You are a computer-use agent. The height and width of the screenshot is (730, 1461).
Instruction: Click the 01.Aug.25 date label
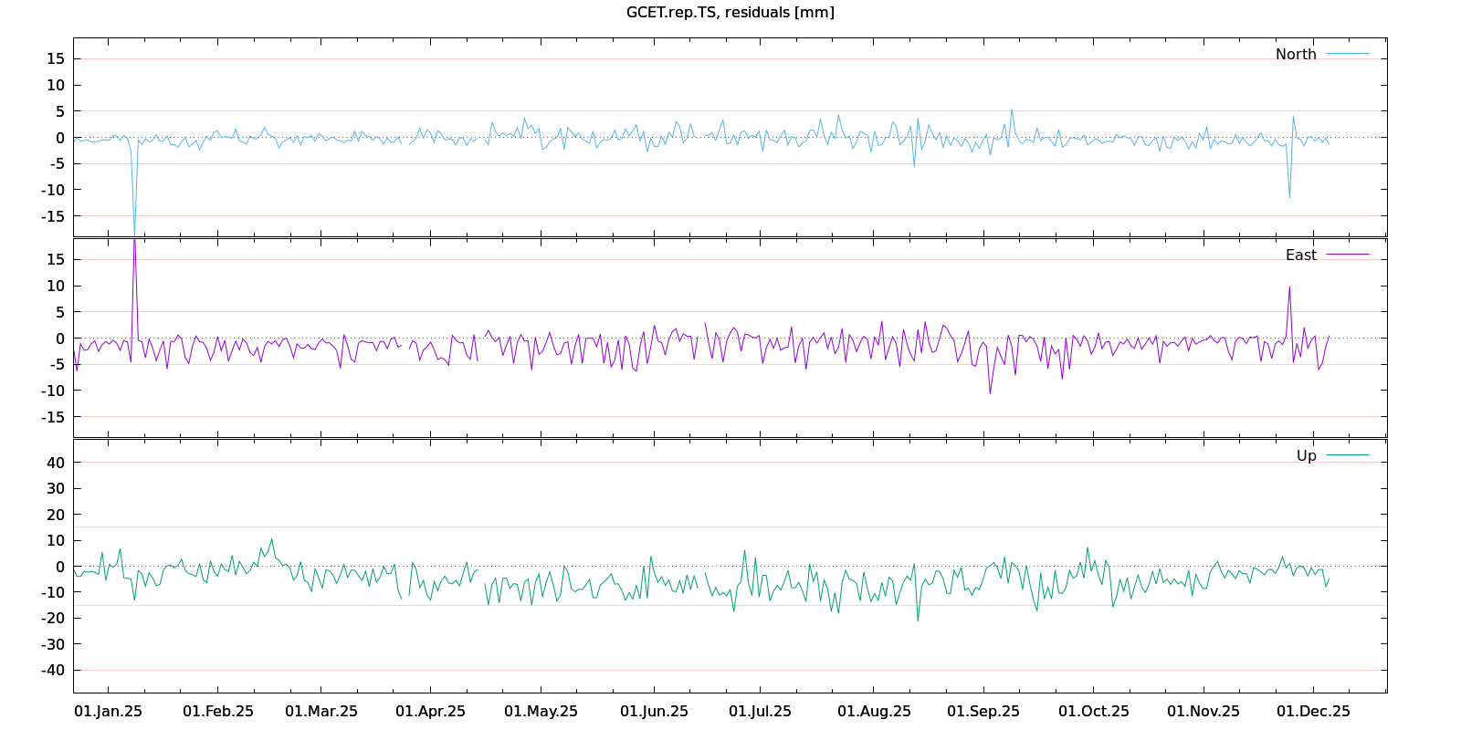[x=874, y=711]
